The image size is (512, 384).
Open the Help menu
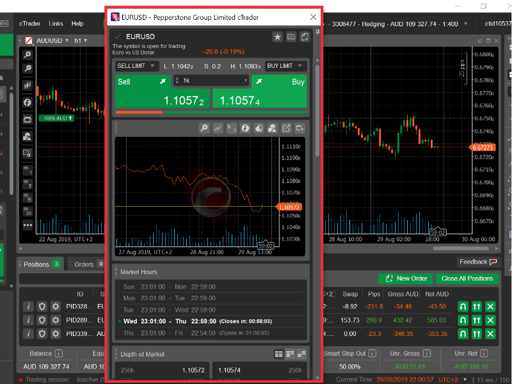pos(77,24)
